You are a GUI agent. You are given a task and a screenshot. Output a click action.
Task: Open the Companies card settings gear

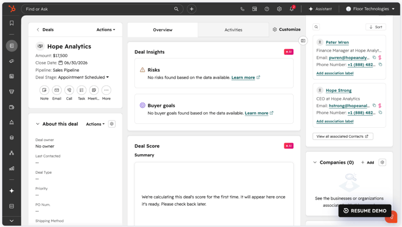click(382, 162)
